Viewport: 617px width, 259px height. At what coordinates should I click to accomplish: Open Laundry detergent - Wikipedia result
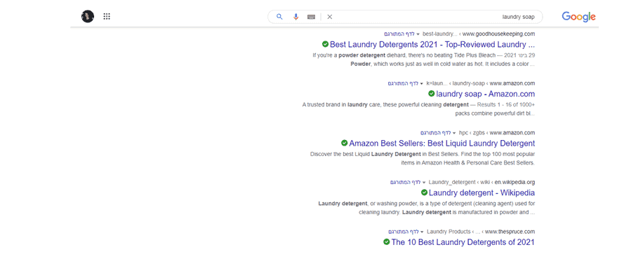(x=482, y=192)
